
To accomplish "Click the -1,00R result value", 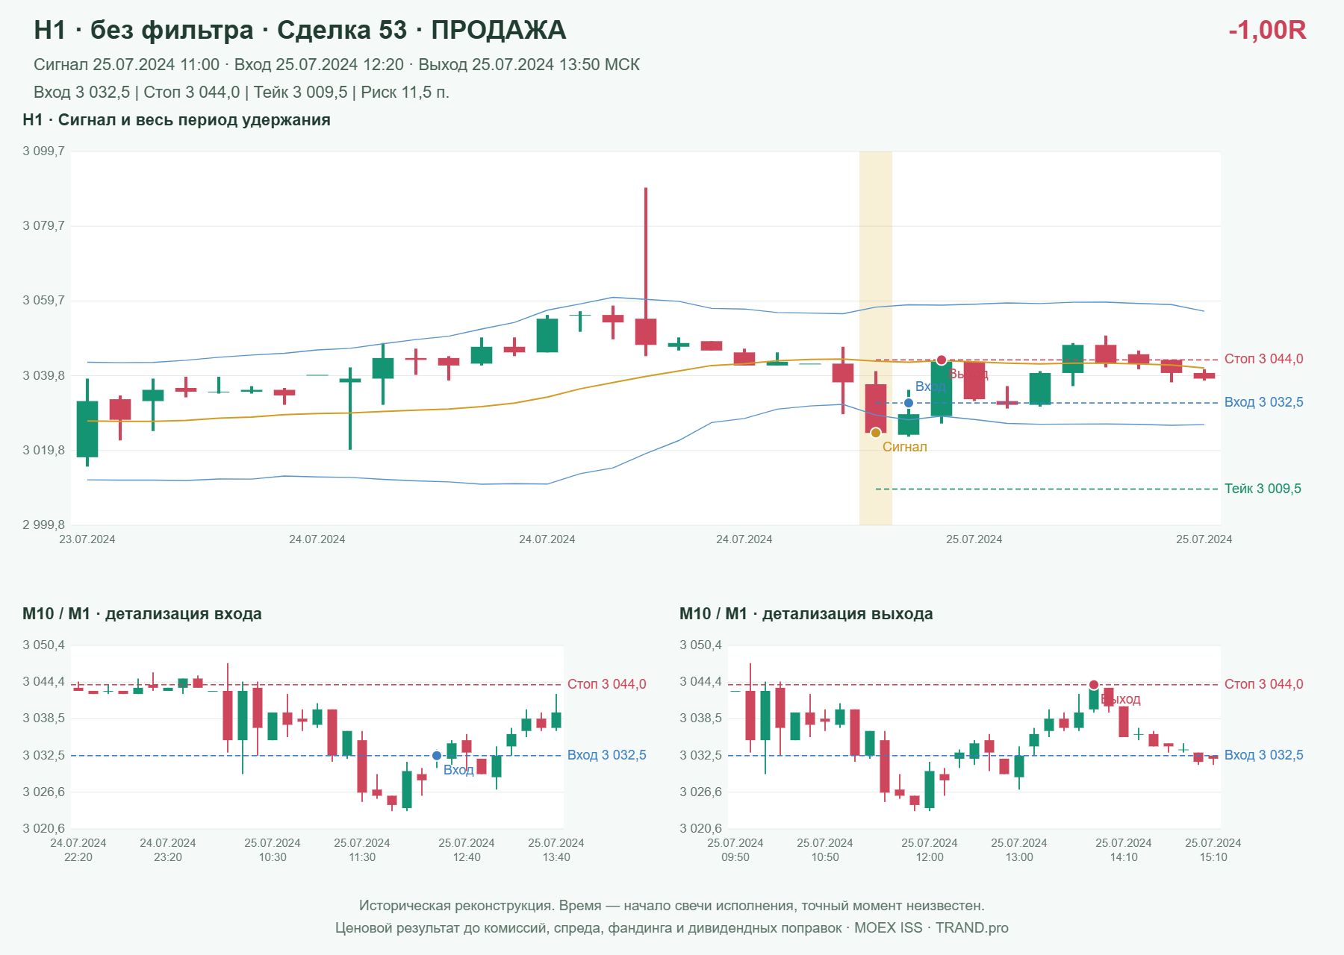I will 1267,30.
